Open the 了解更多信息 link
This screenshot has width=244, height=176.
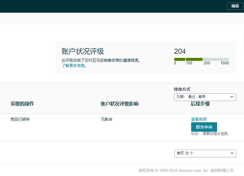coord(74,66)
